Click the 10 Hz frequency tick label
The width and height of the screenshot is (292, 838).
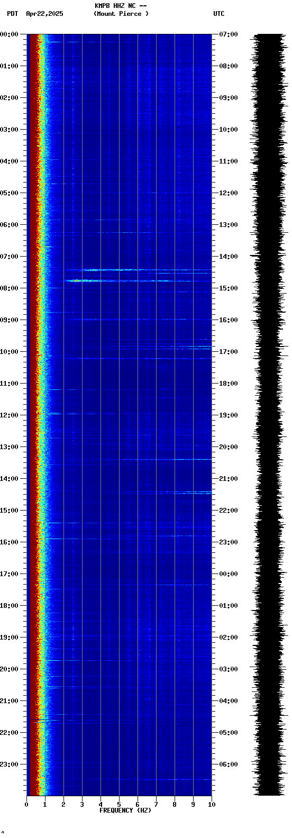click(212, 805)
